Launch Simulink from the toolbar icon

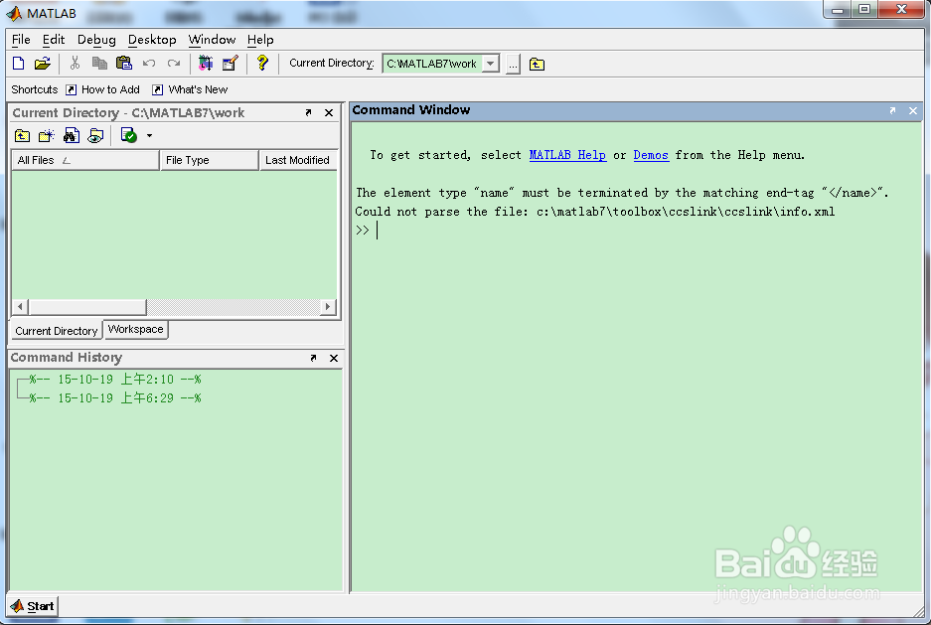pos(206,63)
